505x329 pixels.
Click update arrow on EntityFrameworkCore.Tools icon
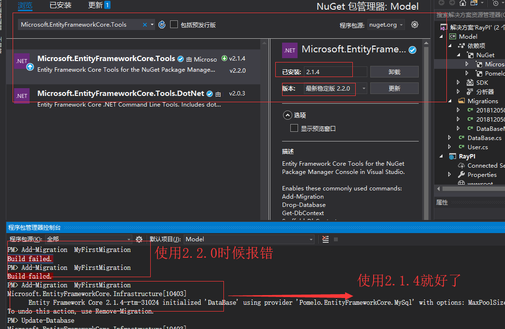(30, 67)
